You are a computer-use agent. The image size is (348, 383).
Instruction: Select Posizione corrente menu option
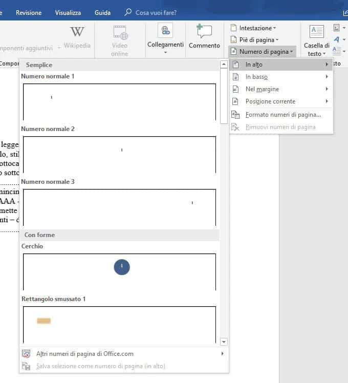point(270,101)
